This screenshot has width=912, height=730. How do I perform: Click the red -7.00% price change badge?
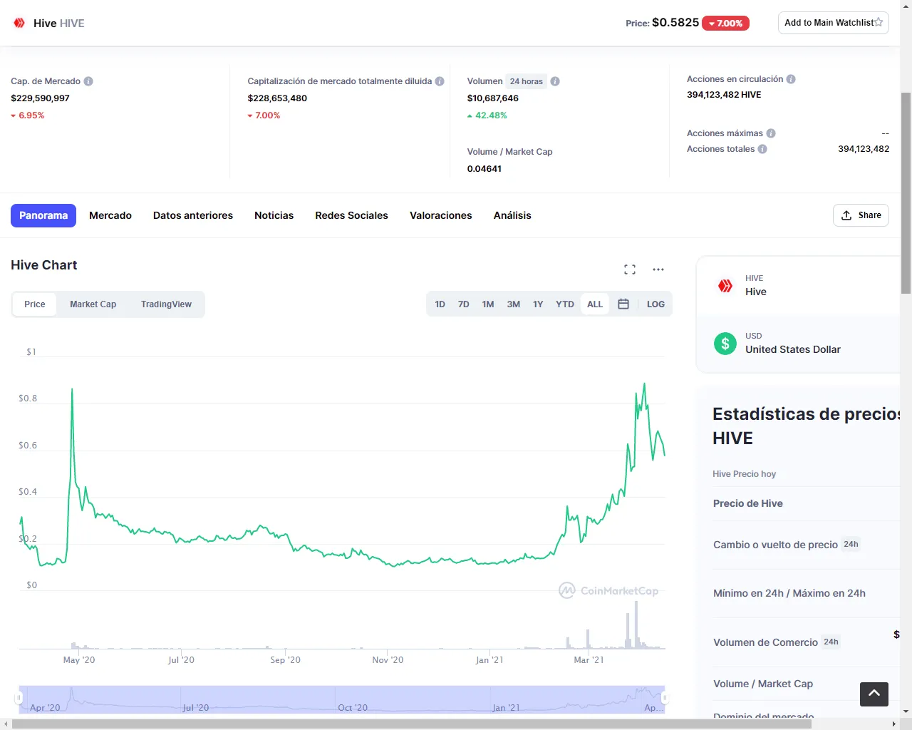pyautogui.click(x=725, y=23)
